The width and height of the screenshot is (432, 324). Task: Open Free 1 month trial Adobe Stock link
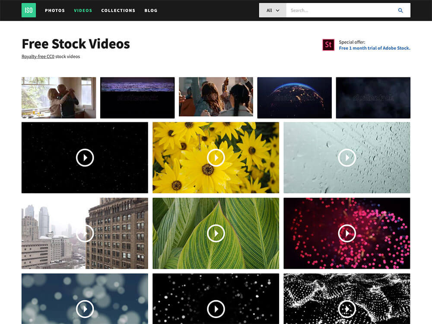point(375,48)
